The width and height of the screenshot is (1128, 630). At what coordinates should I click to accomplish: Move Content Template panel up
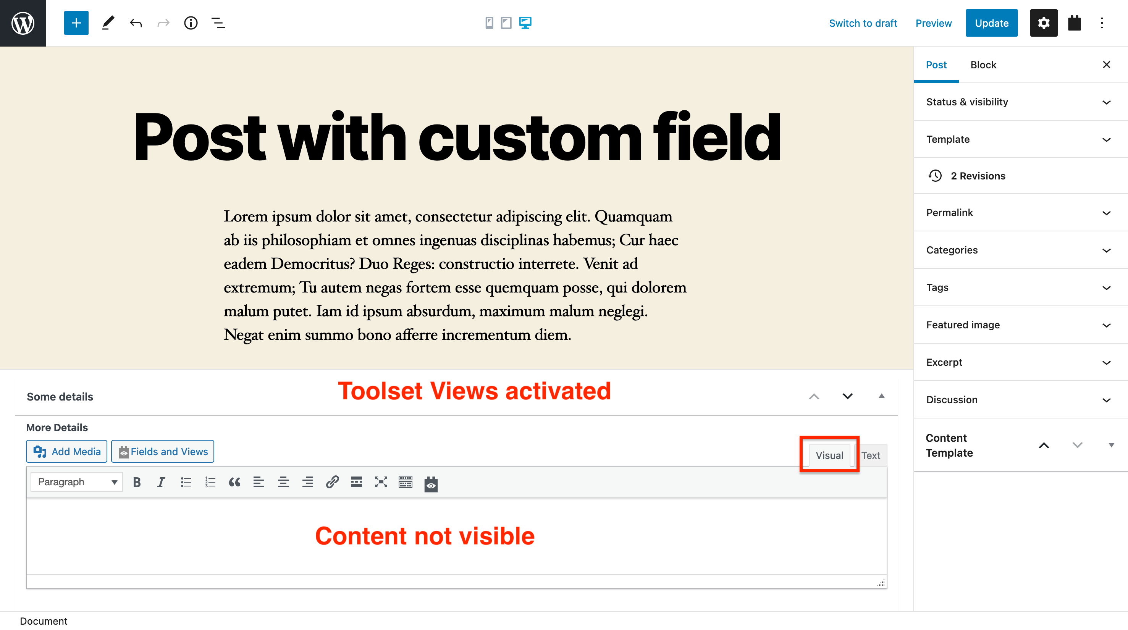tap(1044, 446)
